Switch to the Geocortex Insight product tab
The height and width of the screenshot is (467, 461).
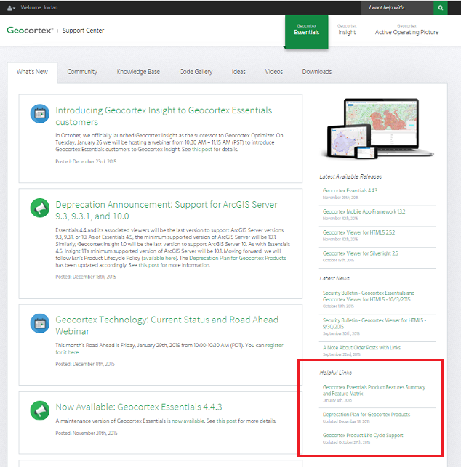tap(347, 31)
